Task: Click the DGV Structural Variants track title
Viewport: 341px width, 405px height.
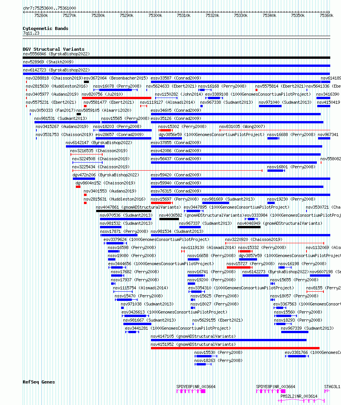Action: pyautogui.click(x=54, y=49)
